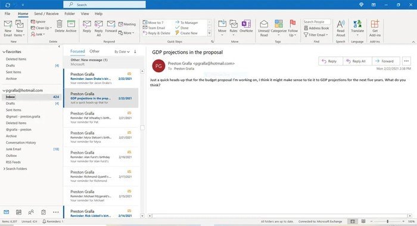Image resolution: width=417 pixels, height=226 pixels.
Task: Switch to Calendar view in navigation bar
Action: click(18, 212)
